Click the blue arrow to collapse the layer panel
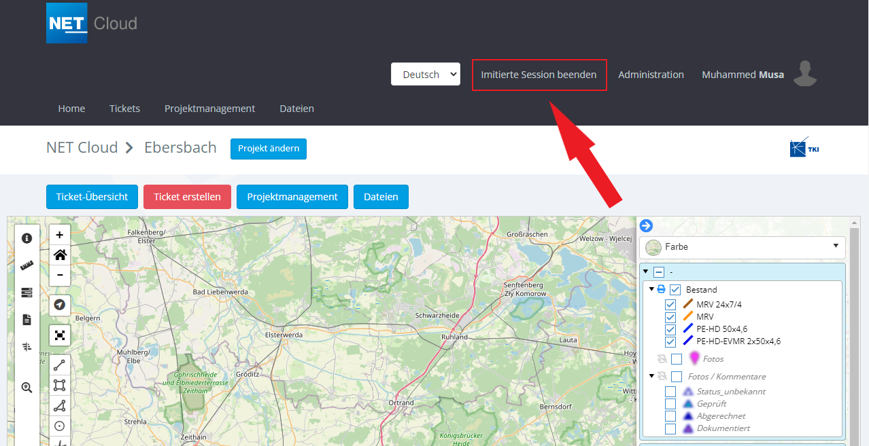 click(646, 226)
